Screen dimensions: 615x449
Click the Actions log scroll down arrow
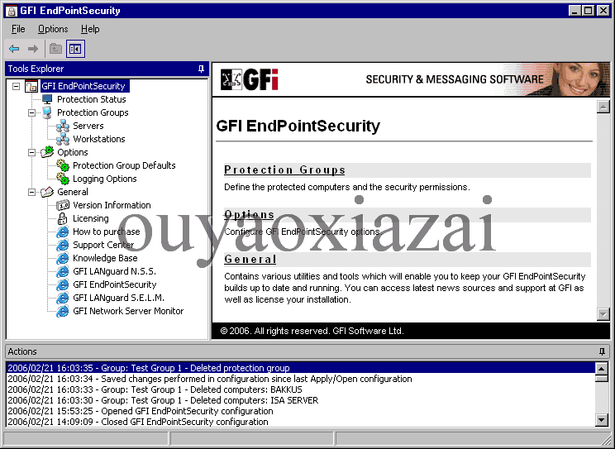tap(601, 420)
